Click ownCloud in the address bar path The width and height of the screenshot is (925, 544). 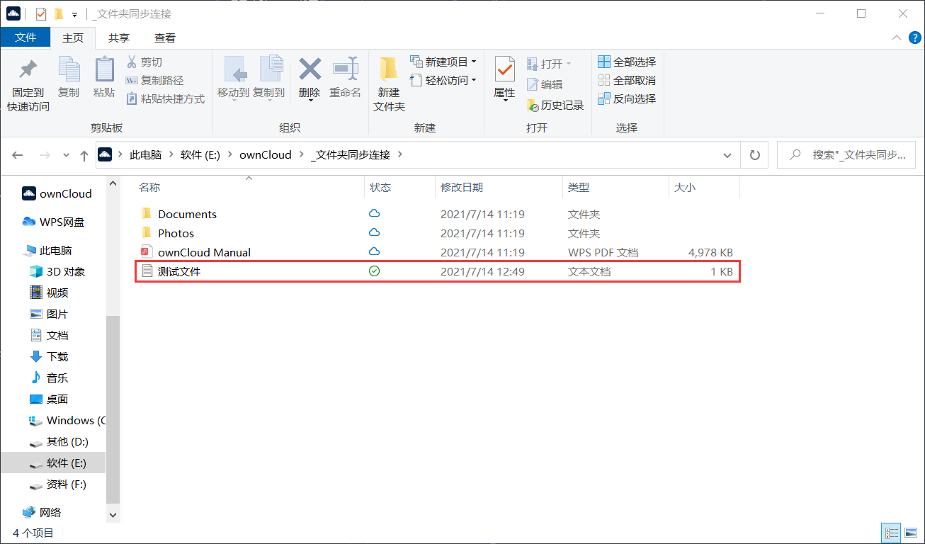(266, 154)
